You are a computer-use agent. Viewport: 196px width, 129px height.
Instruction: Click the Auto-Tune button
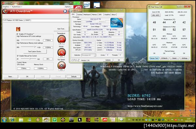pyautogui.click(x=61, y=29)
